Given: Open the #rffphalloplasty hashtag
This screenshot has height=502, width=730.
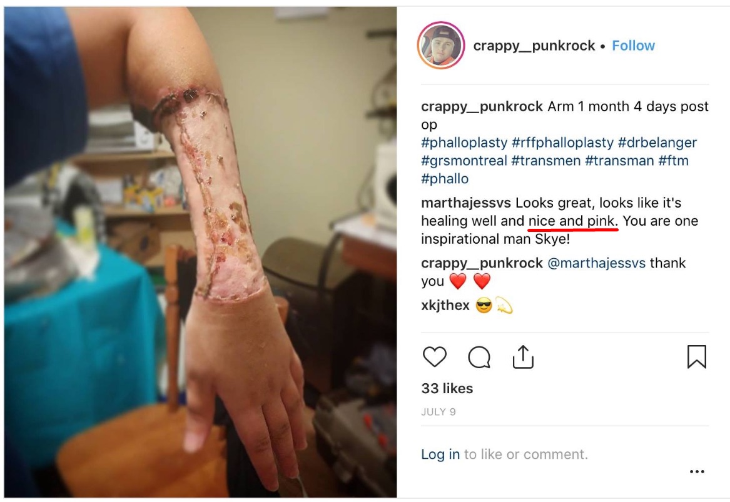Looking at the screenshot, I should point(562,143).
